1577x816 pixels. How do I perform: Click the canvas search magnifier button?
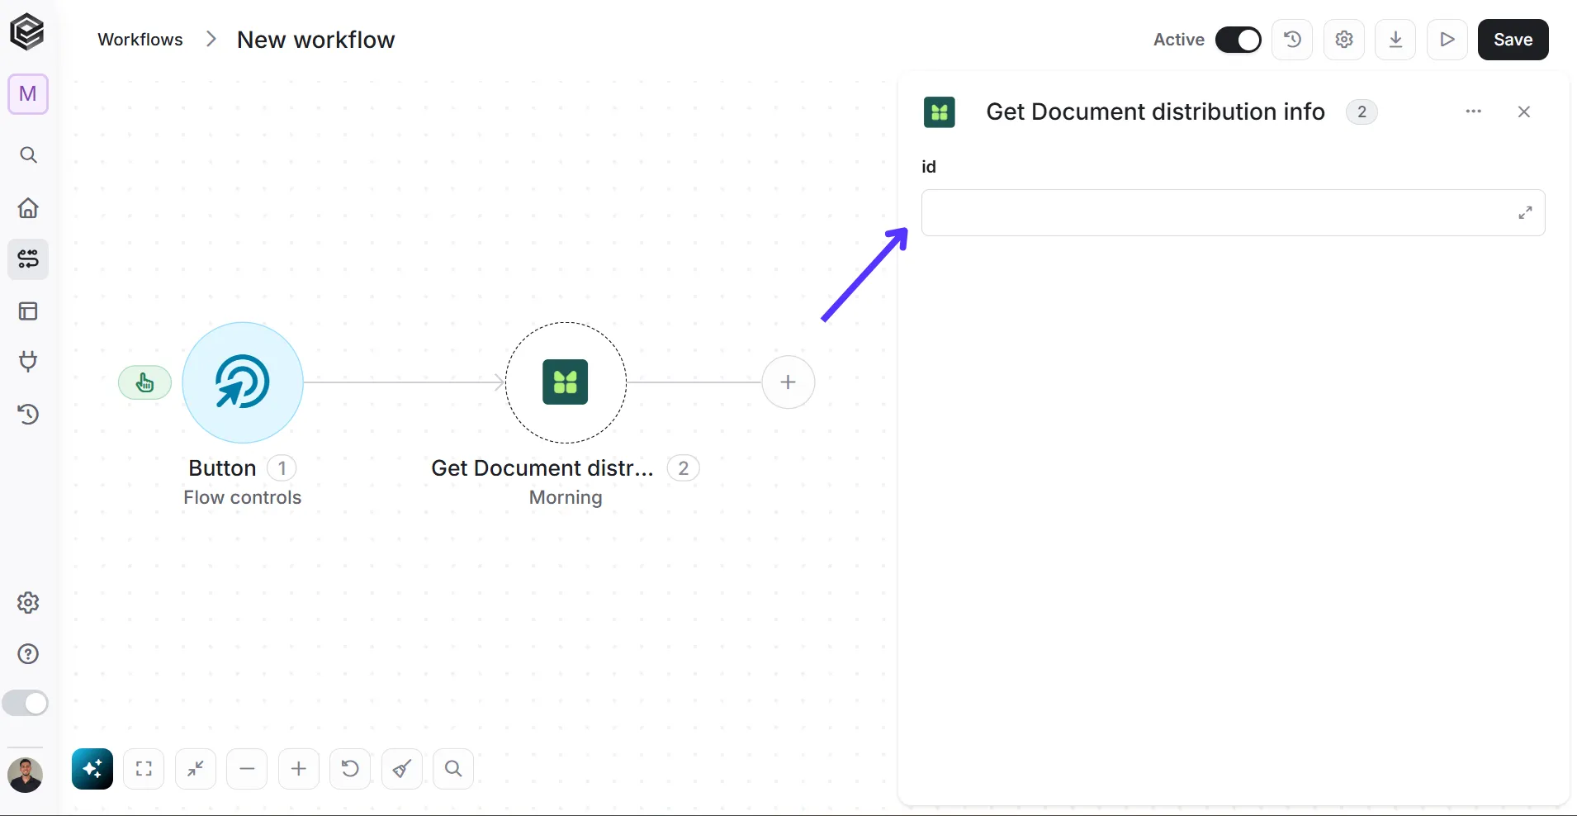[453, 769]
